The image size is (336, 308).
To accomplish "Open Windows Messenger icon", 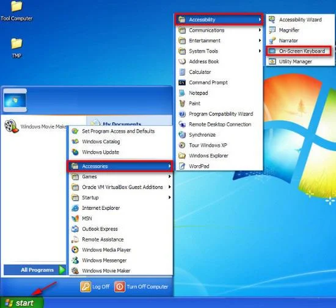I will click(x=75, y=260).
